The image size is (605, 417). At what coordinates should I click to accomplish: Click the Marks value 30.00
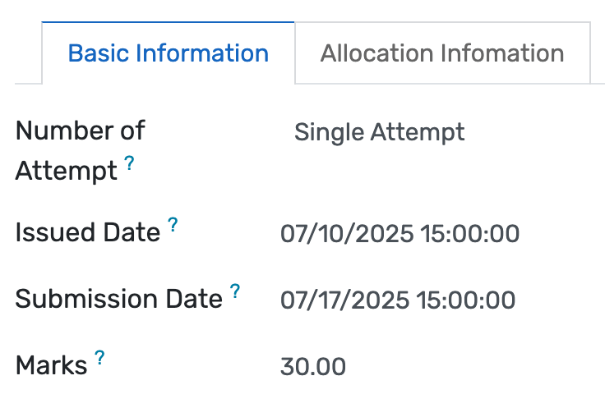[313, 367]
